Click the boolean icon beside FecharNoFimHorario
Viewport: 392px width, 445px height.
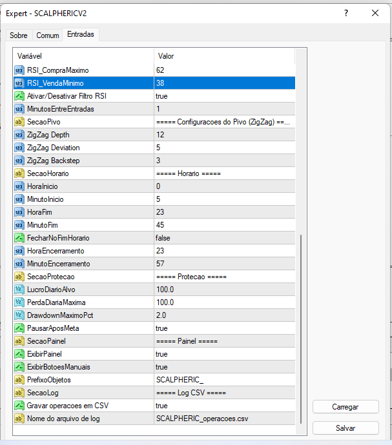click(x=19, y=238)
